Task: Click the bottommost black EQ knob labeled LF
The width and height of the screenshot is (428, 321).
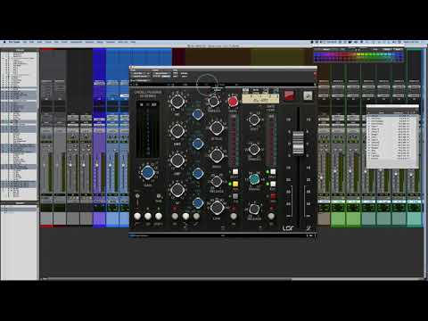Action: pos(177,190)
